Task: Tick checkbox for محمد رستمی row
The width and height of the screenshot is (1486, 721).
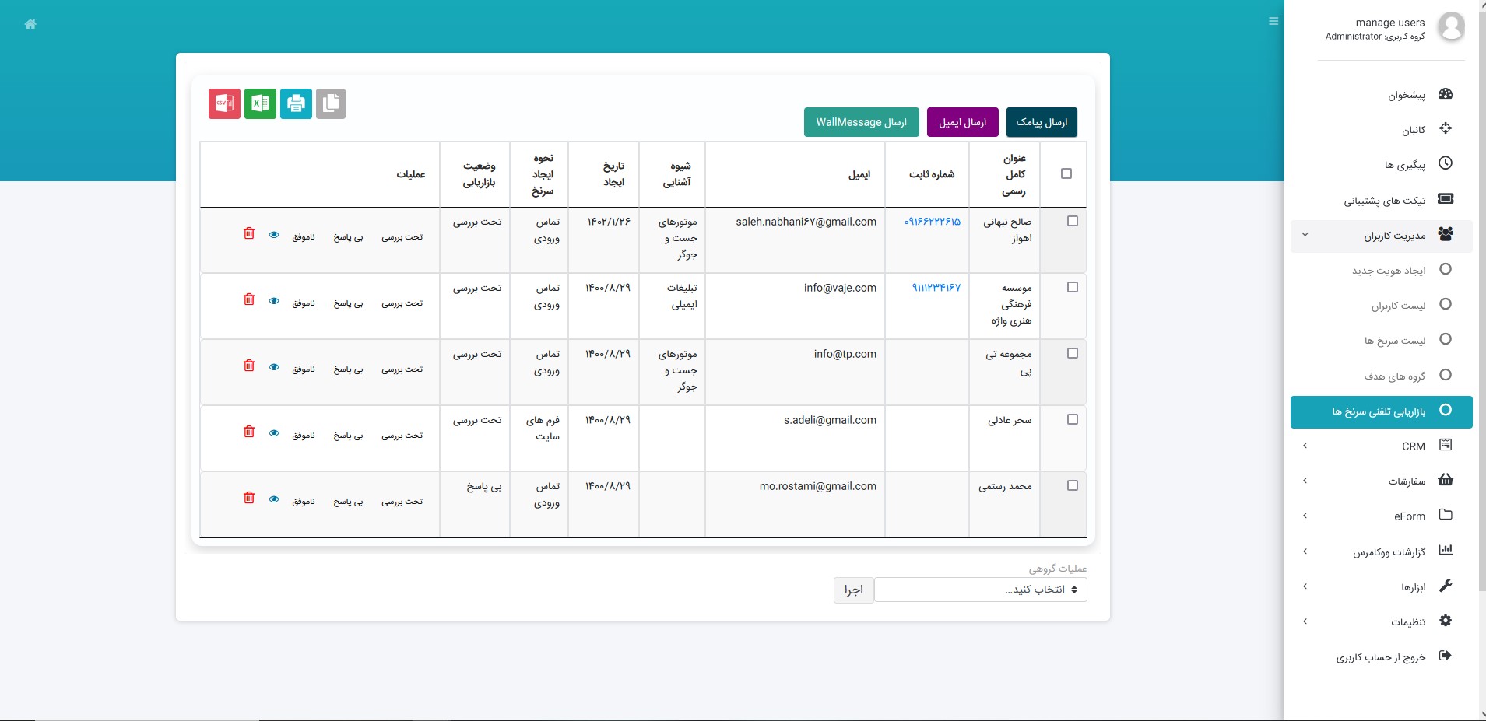Action: [1073, 485]
